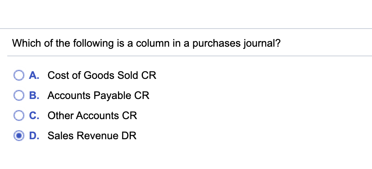The width and height of the screenshot is (372, 169).
Task: Select the radio button for option A
Action: (x=19, y=75)
